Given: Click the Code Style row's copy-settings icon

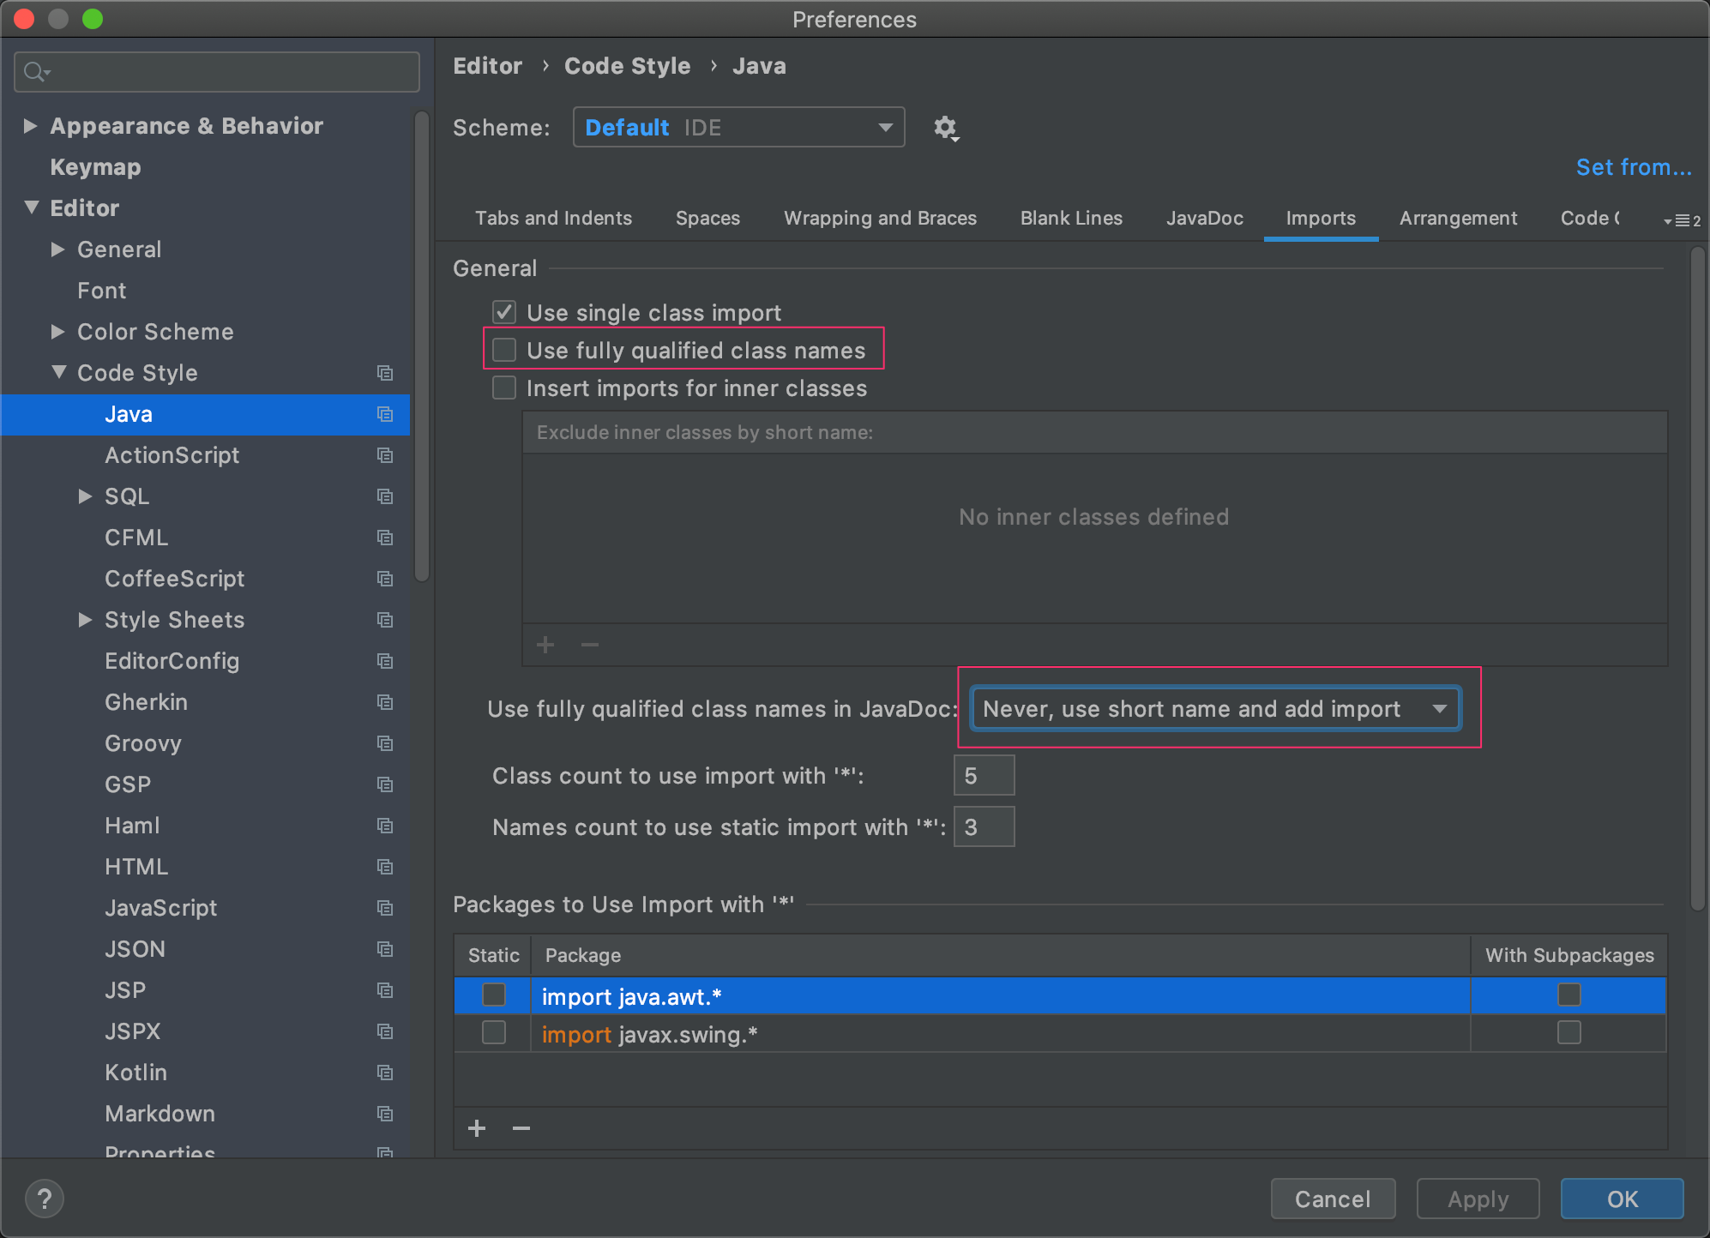Looking at the screenshot, I should [385, 373].
